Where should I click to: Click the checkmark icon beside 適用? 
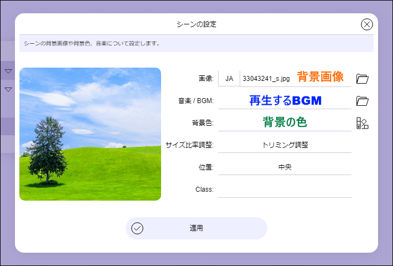pos(137,228)
